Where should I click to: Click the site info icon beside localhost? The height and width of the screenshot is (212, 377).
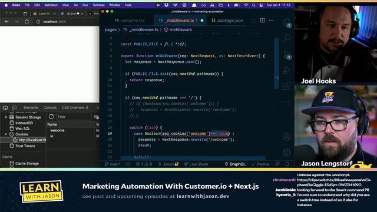tap(38, 22)
